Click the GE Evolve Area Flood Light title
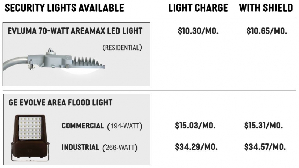This screenshot has height=168, width=299. (x=61, y=102)
